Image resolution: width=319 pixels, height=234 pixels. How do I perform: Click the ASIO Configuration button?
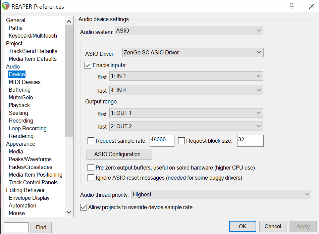tap(119, 154)
